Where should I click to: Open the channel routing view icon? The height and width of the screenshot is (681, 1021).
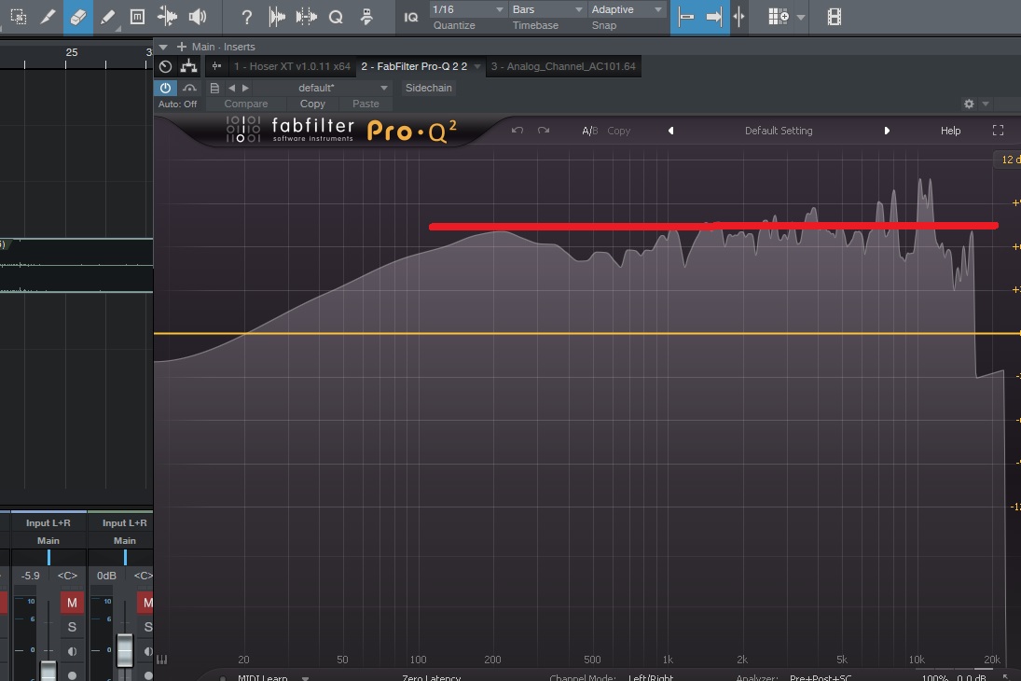189,66
